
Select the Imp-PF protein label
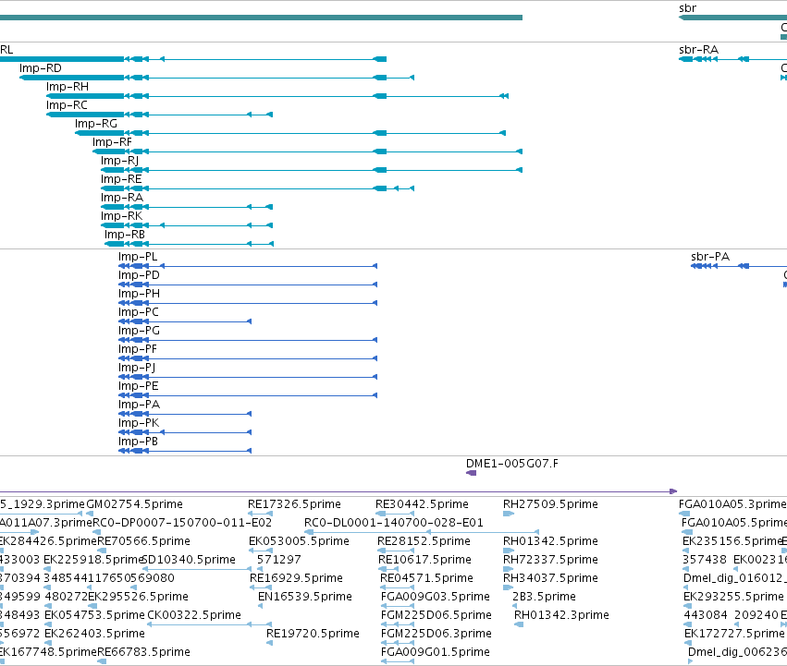(138, 349)
